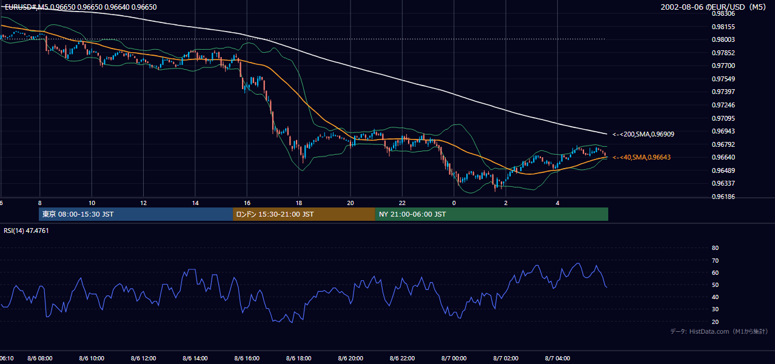Click hour 18 label under price chart
This screenshot has height=364, width=775.
pos(298,203)
